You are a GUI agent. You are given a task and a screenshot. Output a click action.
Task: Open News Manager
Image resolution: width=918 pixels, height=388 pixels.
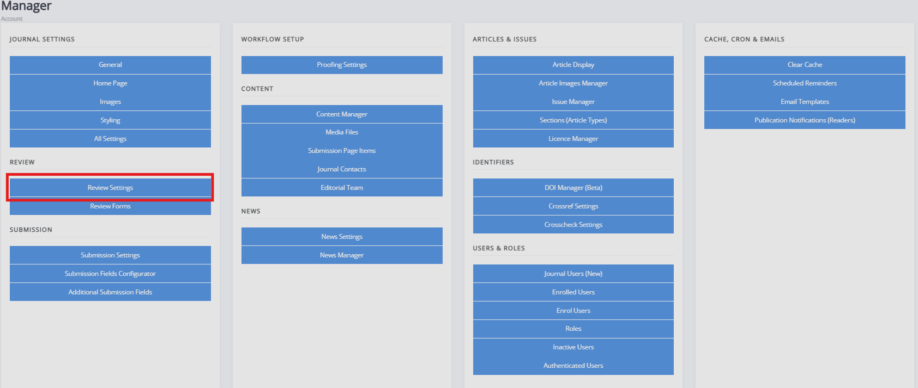click(x=342, y=255)
